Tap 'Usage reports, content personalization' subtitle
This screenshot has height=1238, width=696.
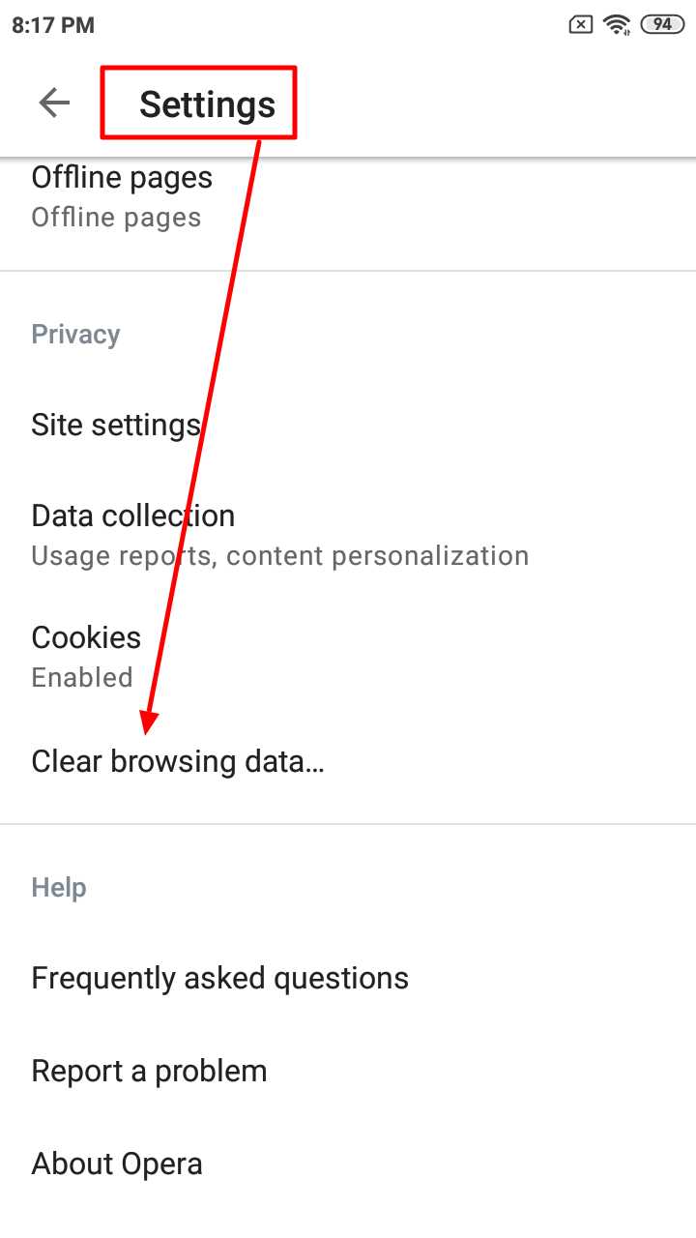coord(279,556)
